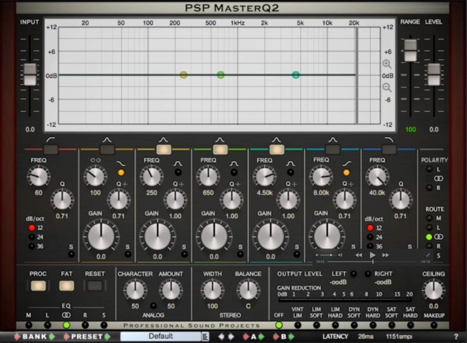Enable the high-pass filter band switch
Image resolution: width=467 pixels, height=343 pixels.
[51, 149]
